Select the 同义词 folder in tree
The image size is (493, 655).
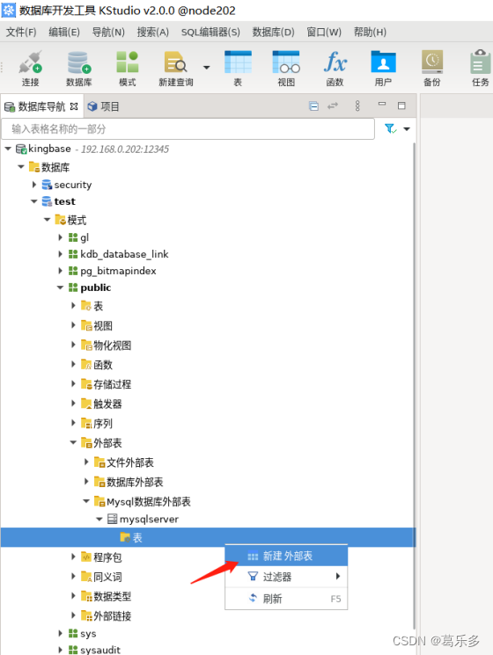pos(101,577)
